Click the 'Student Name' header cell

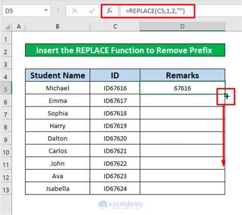point(58,75)
